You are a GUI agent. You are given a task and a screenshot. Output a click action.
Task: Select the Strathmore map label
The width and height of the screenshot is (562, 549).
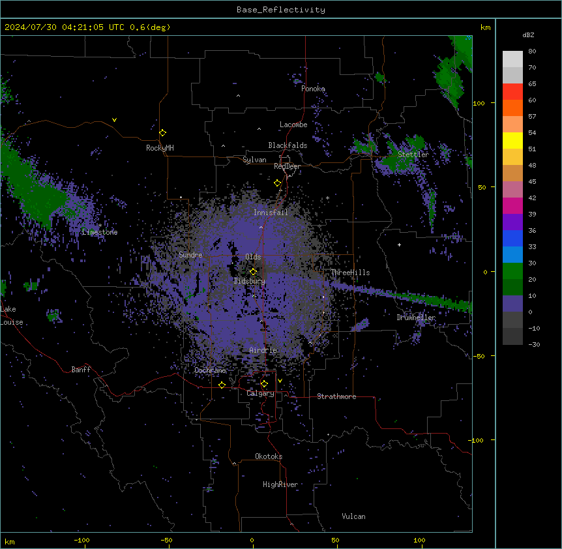[336, 396]
